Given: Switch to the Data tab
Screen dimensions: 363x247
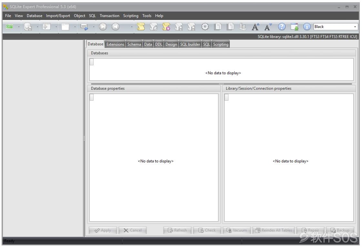Looking at the screenshot, I should point(148,44).
